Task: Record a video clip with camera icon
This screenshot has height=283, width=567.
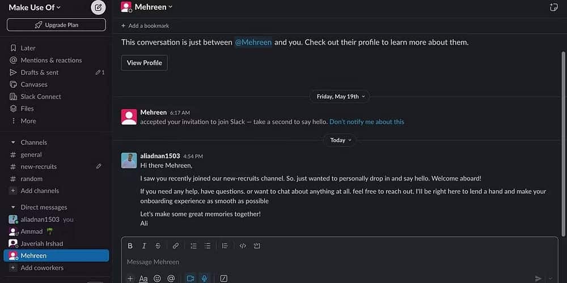Action: pyautogui.click(x=191, y=278)
